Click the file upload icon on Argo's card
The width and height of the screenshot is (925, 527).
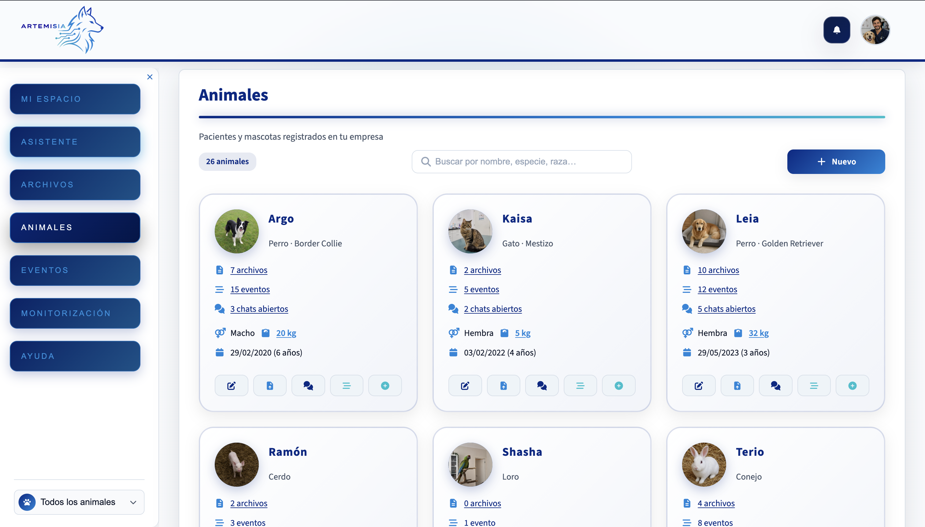tap(270, 386)
